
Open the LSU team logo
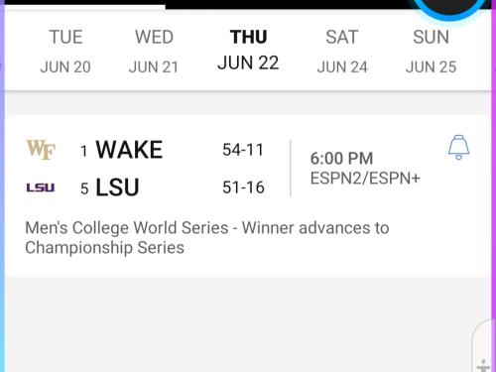[41, 187]
